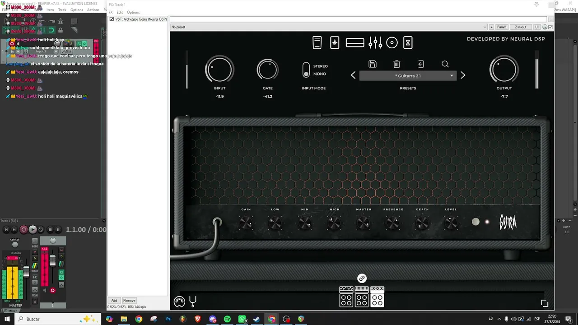Screen dimensions: 578x325
Task: Click the plugin window resize corner icon
Action: click(544, 303)
